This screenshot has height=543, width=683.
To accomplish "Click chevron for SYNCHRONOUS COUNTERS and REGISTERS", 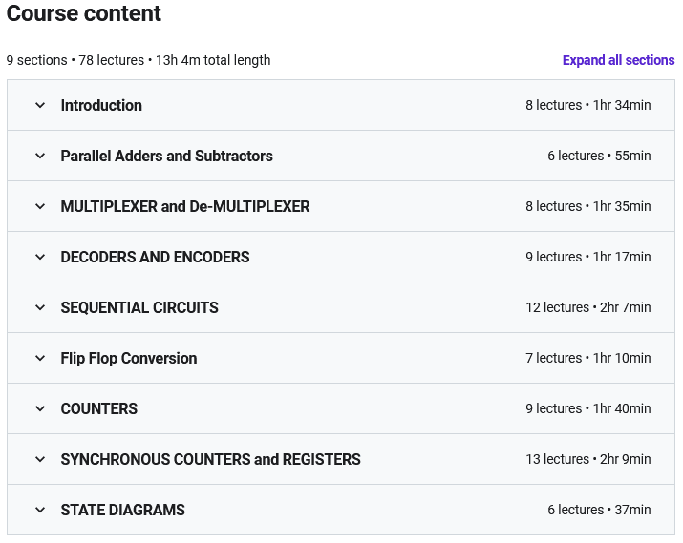I will pyautogui.click(x=40, y=459).
